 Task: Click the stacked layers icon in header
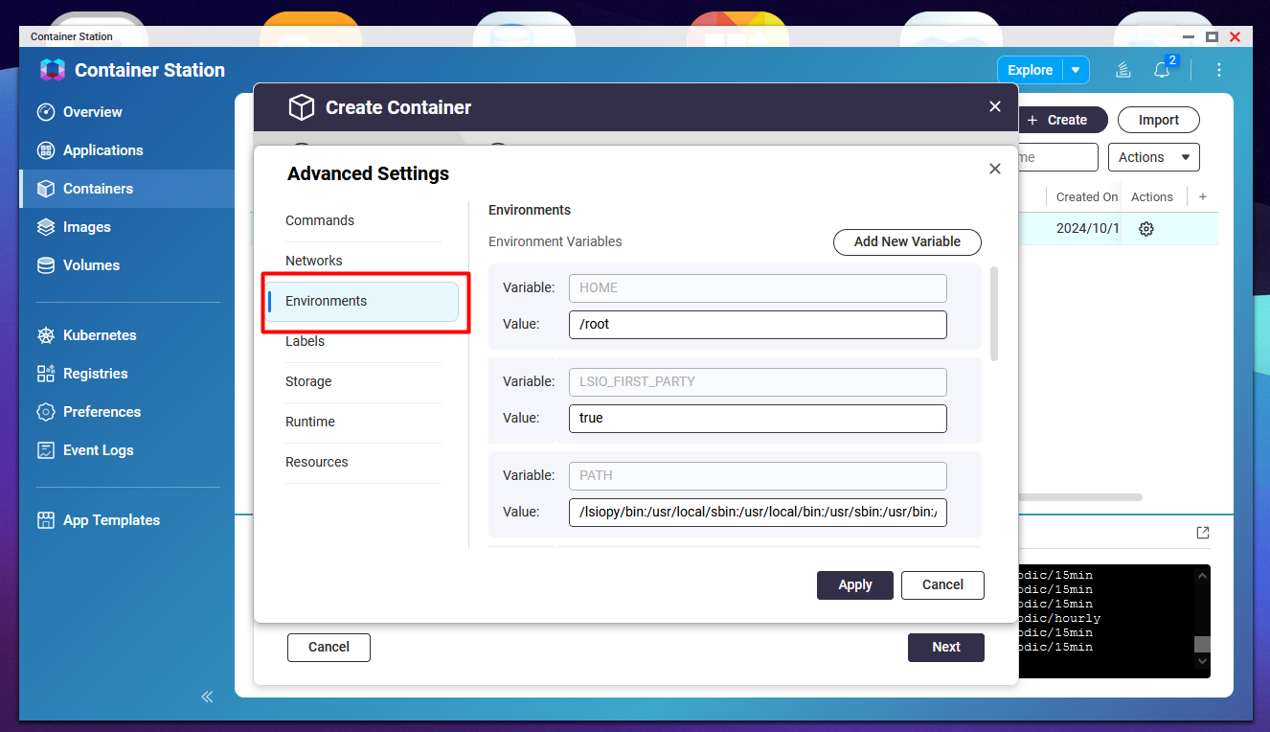click(x=1123, y=70)
